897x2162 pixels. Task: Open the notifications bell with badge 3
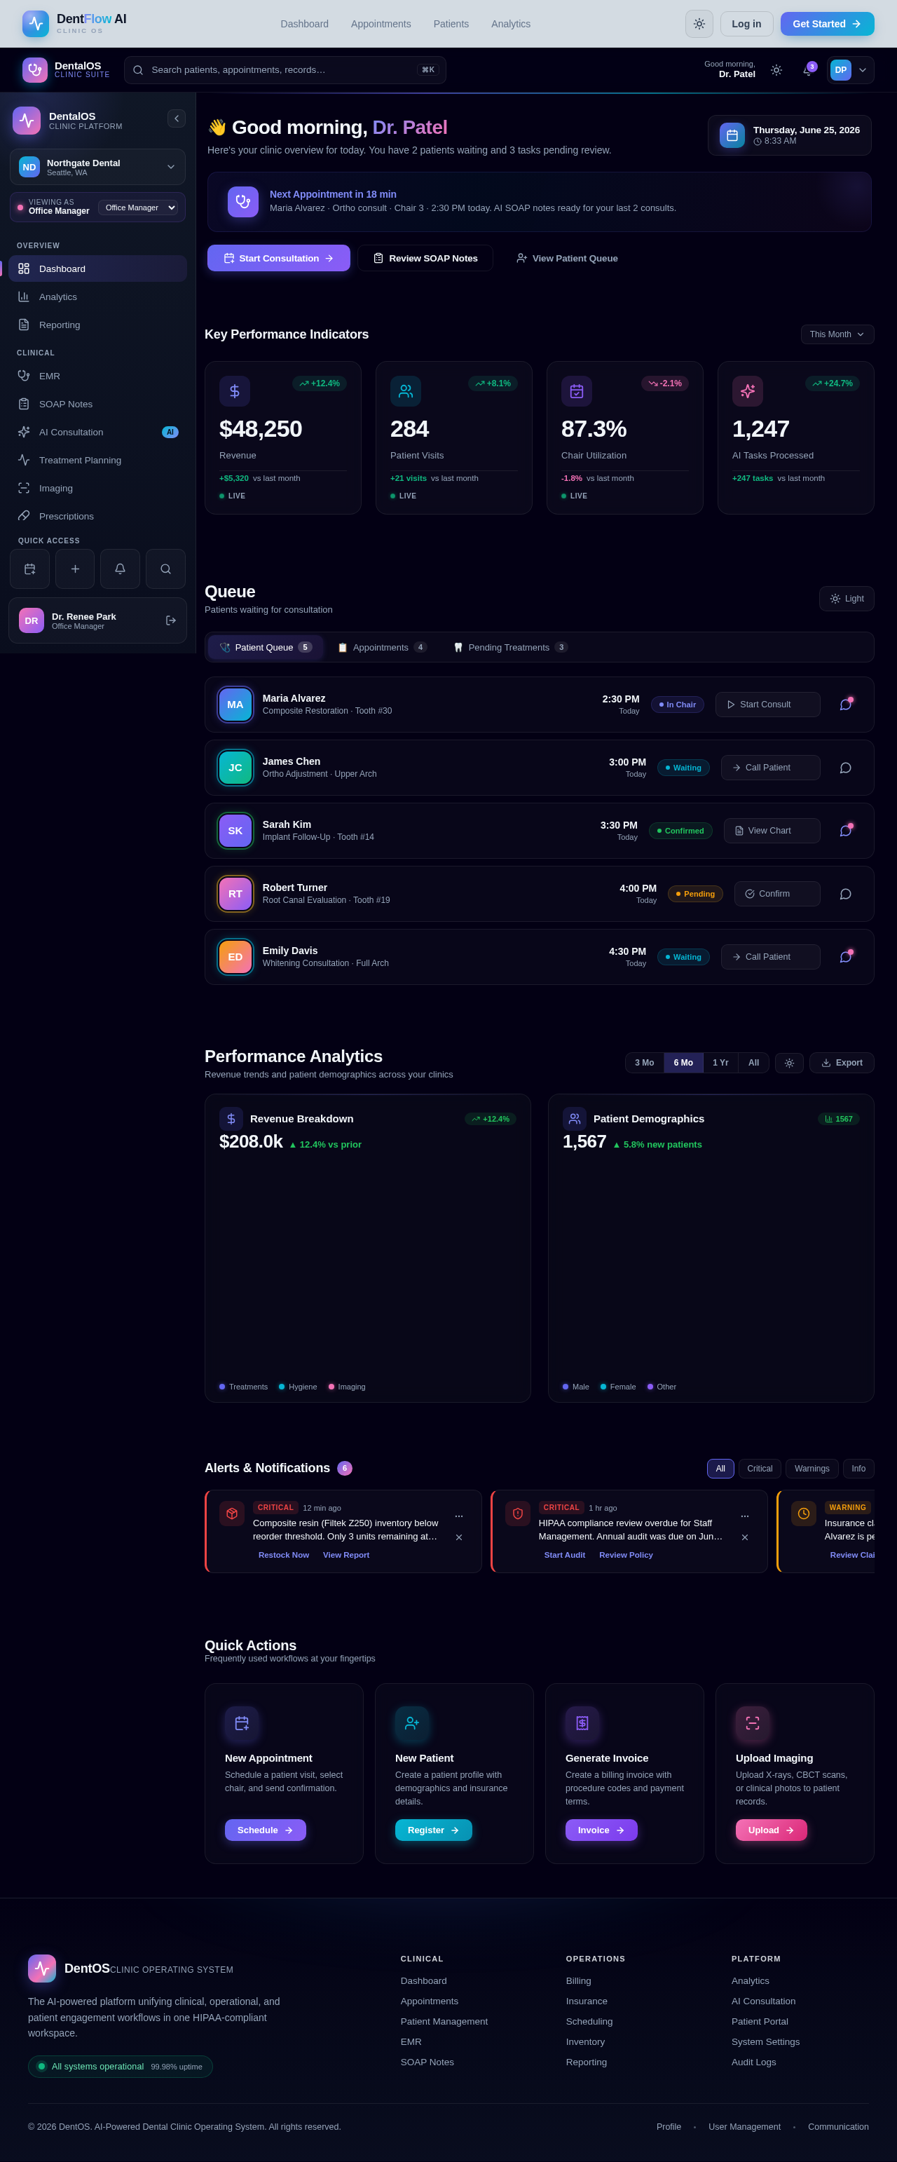pyautogui.click(x=807, y=71)
